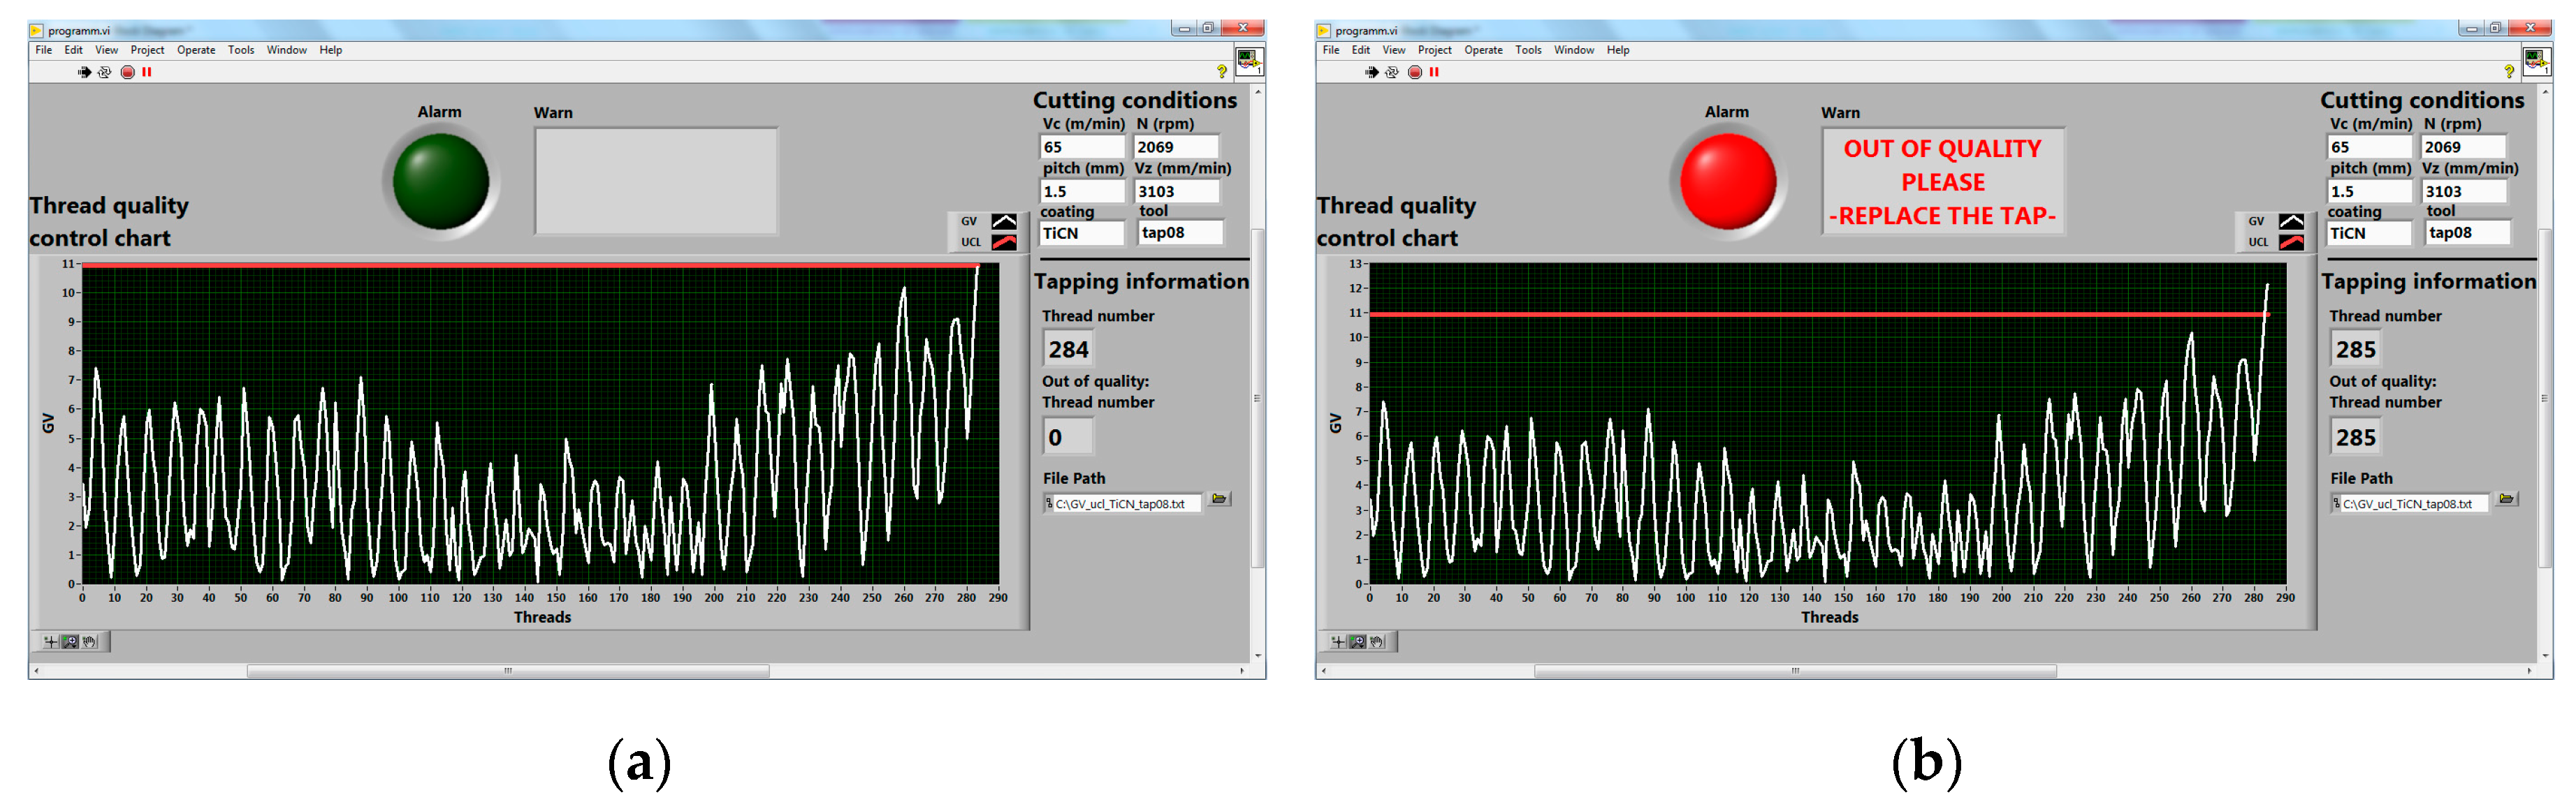
Task: Click GV plot legend swatch, left window
Action: [1004, 222]
